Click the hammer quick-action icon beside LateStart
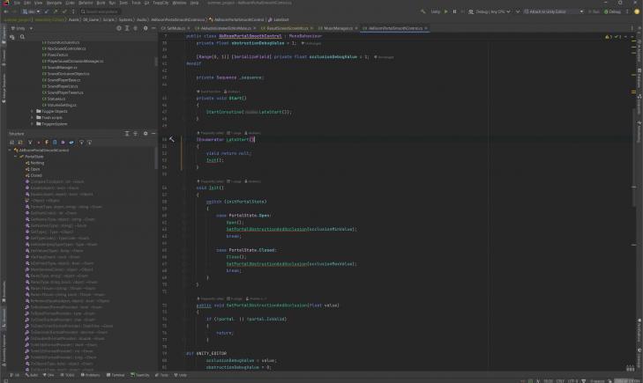The image size is (643, 383). pos(172,139)
